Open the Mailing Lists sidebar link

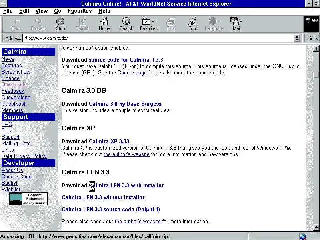click(16, 144)
